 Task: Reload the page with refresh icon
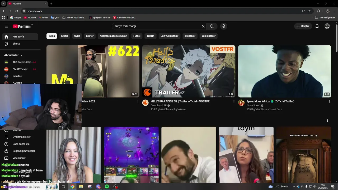click(16, 11)
